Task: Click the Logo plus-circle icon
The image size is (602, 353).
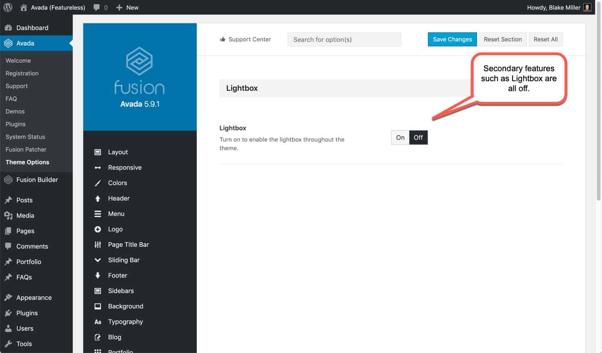Action: pyautogui.click(x=98, y=229)
